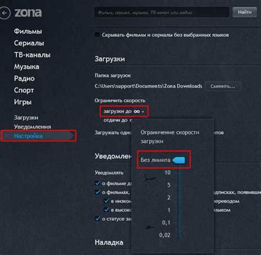
Task: Click the Найти search button
Action: pyautogui.click(x=244, y=12)
